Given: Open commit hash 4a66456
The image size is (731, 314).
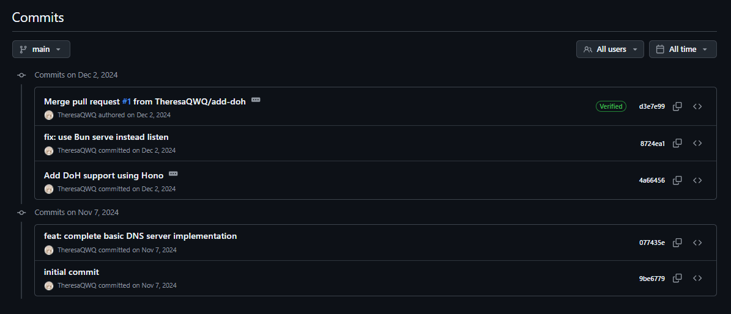Looking at the screenshot, I should click(x=651, y=180).
